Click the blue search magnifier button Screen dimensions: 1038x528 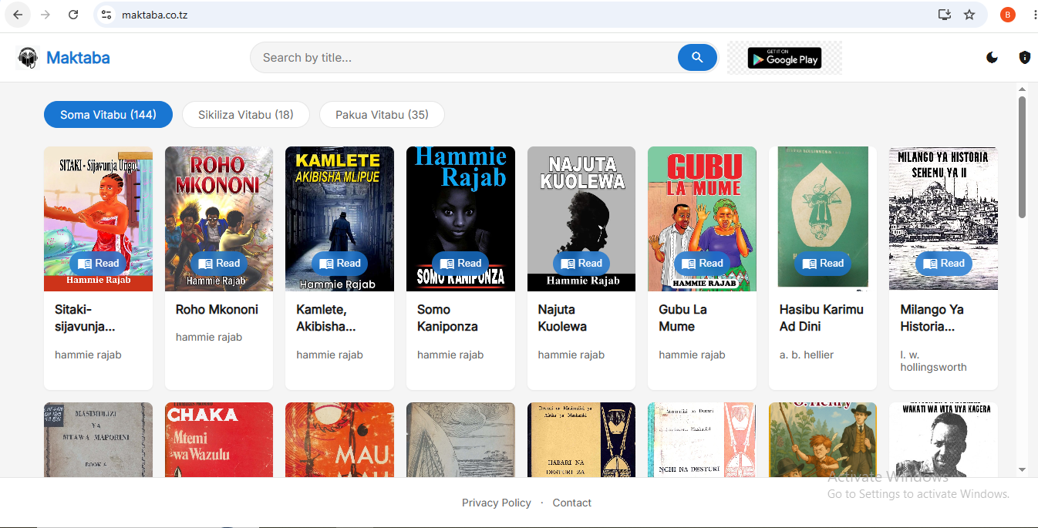pos(697,58)
